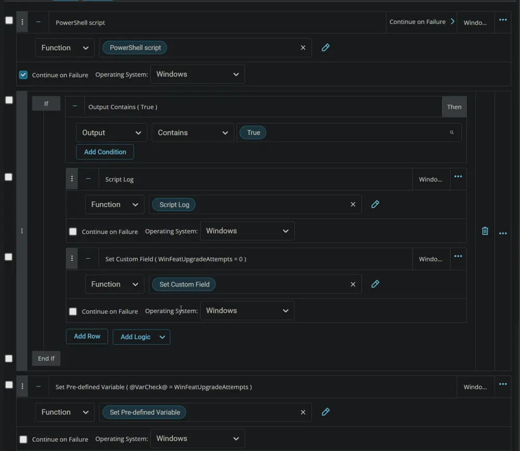The image size is (520, 451).
Task: Edit the Script Log function with pencil icon
Action: (375, 204)
